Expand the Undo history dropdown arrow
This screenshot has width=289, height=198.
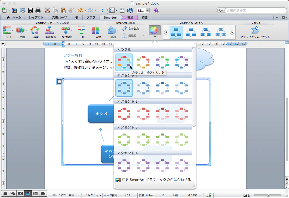coord(85,11)
